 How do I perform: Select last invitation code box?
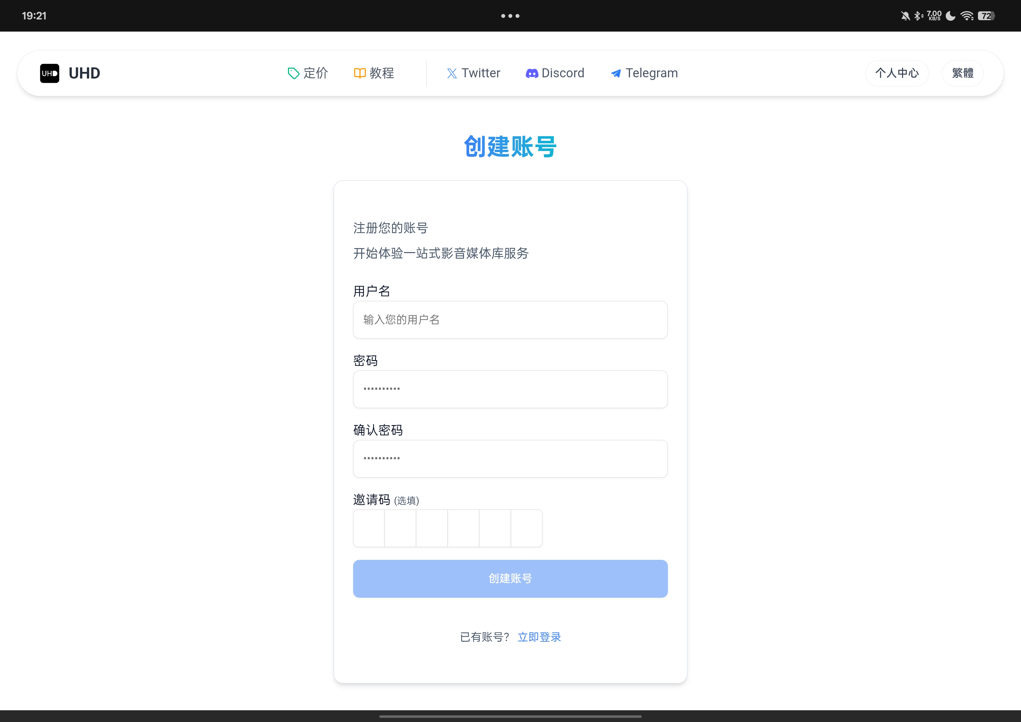click(x=526, y=528)
